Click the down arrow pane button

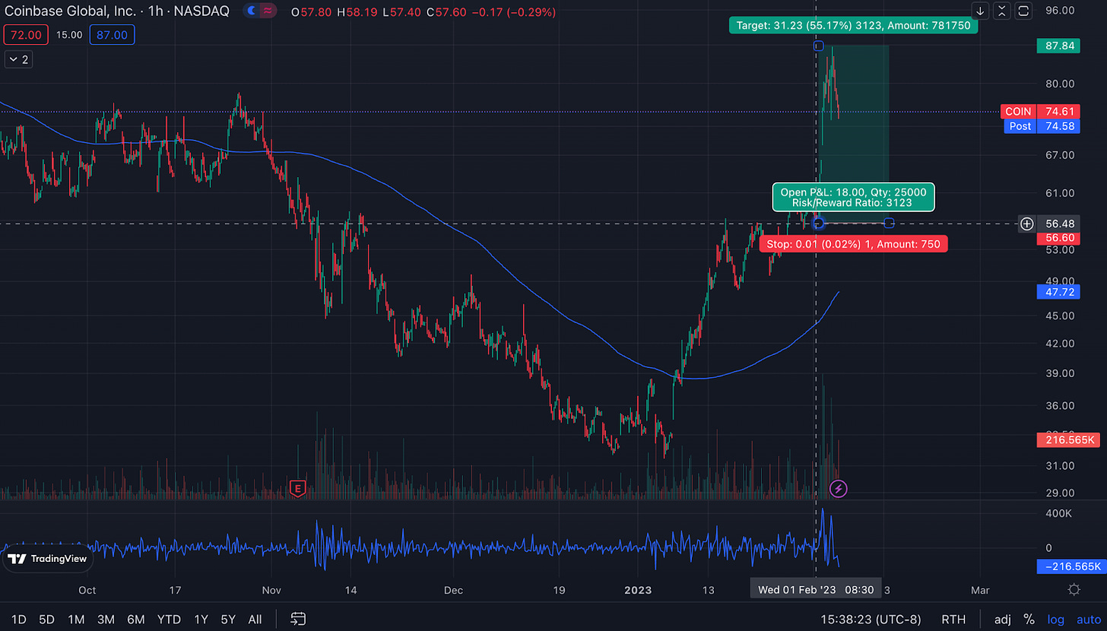pos(981,11)
